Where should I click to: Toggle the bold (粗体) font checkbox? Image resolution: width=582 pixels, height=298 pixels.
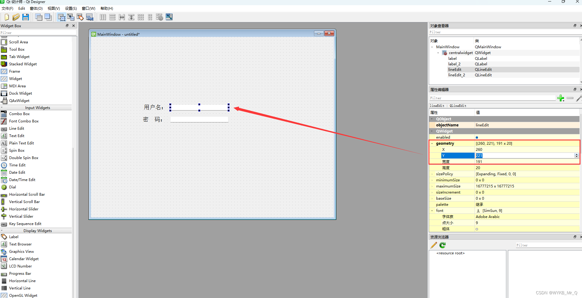[x=477, y=229]
